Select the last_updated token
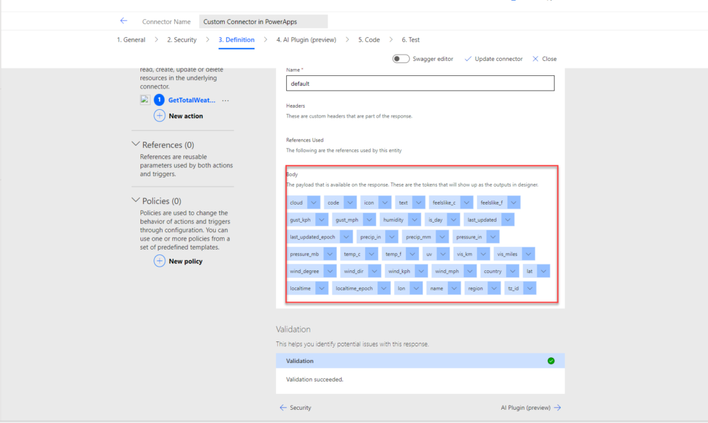The height and width of the screenshot is (423, 708). tap(482, 220)
